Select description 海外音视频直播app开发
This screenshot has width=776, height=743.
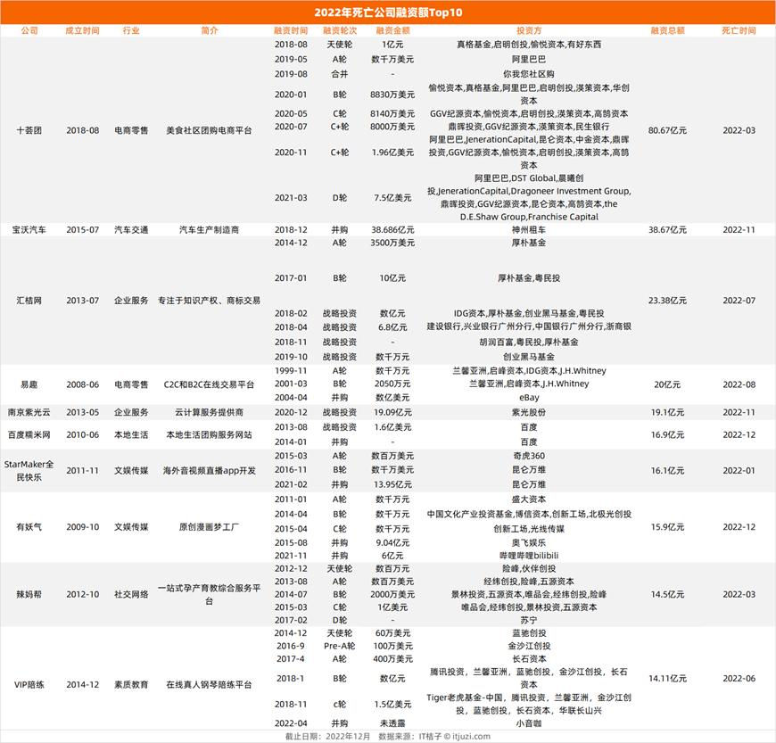point(210,471)
